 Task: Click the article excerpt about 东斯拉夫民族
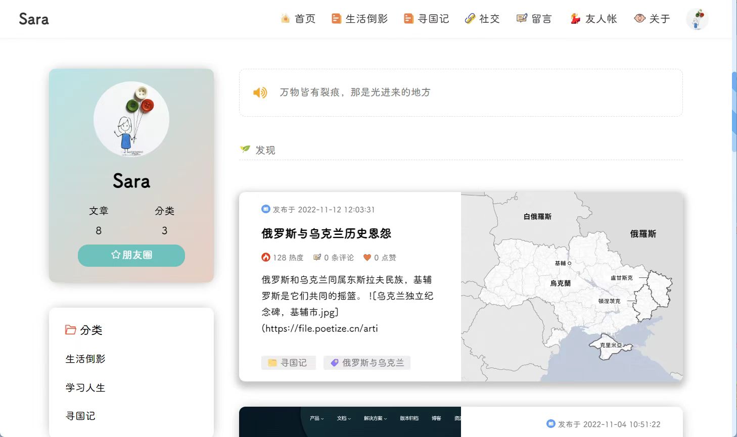pyautogui.click(x=347, y=304)
